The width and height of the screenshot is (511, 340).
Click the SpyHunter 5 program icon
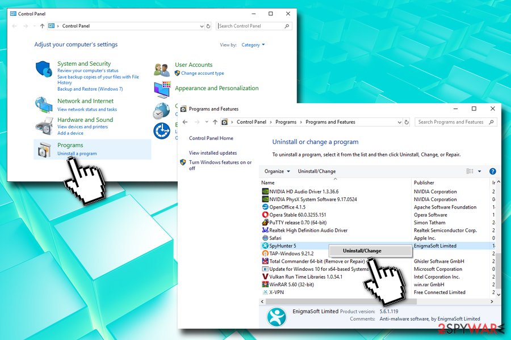tap(265, 245)
